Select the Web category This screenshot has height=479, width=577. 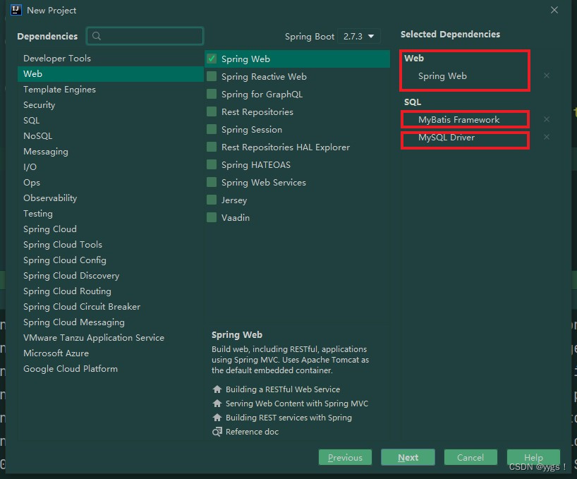[111, 73]
